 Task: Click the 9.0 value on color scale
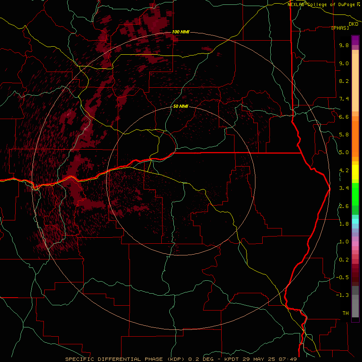pos(344,63)
